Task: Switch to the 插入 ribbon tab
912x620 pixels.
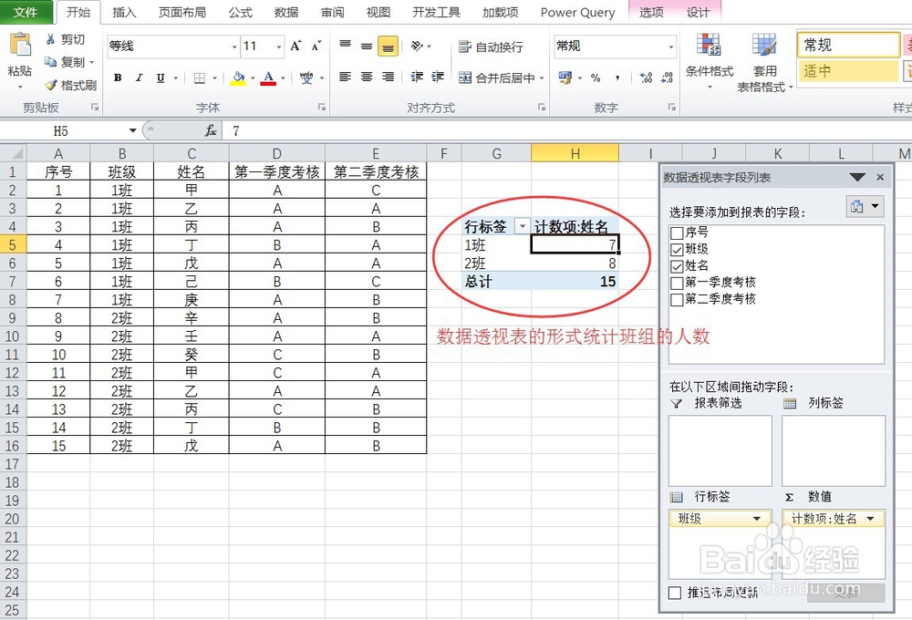Action: click(x=124, y=13)
